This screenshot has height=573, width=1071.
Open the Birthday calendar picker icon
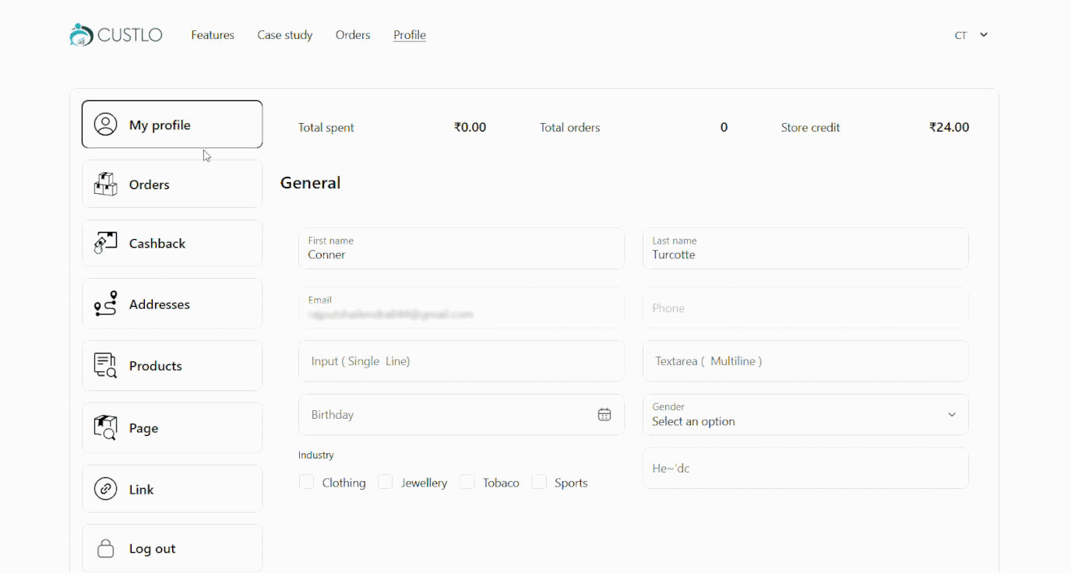point(604,415)
